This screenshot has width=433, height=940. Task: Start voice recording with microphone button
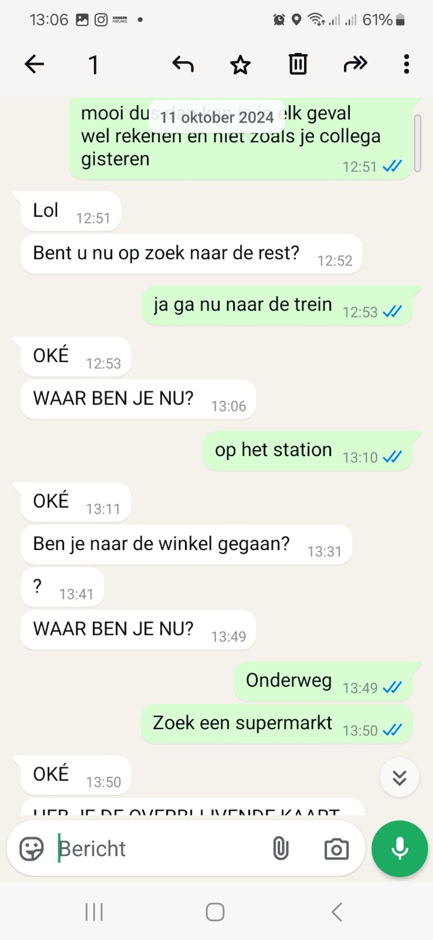400,848
